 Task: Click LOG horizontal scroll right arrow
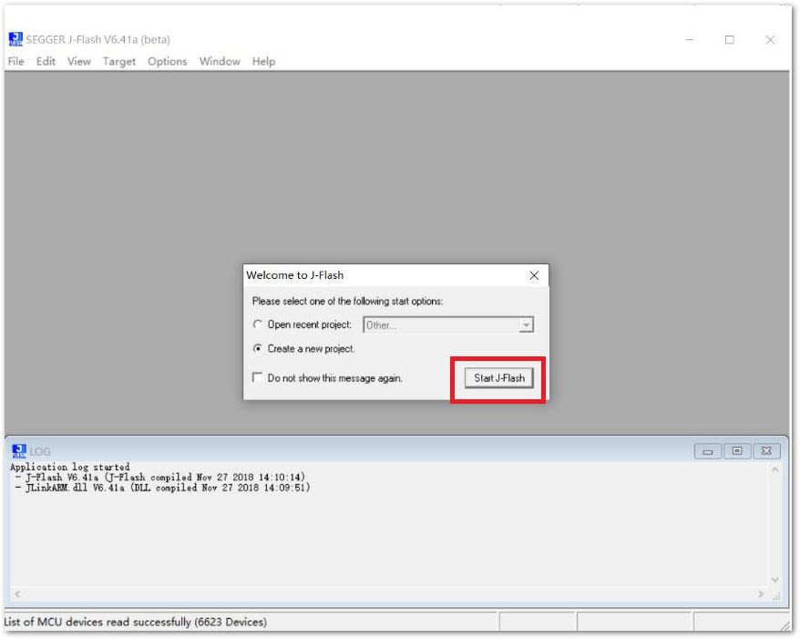point(761,594)
